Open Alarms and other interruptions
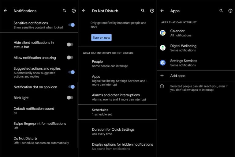 click(117, 97)
